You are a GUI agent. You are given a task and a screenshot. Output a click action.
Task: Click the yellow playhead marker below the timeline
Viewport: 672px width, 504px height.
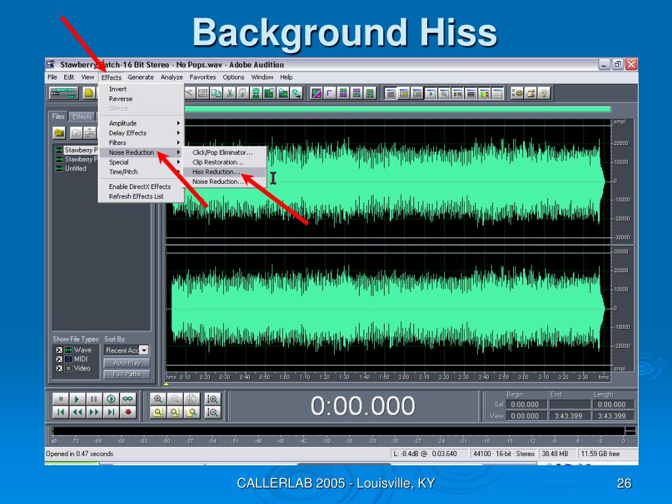[166, 383]
